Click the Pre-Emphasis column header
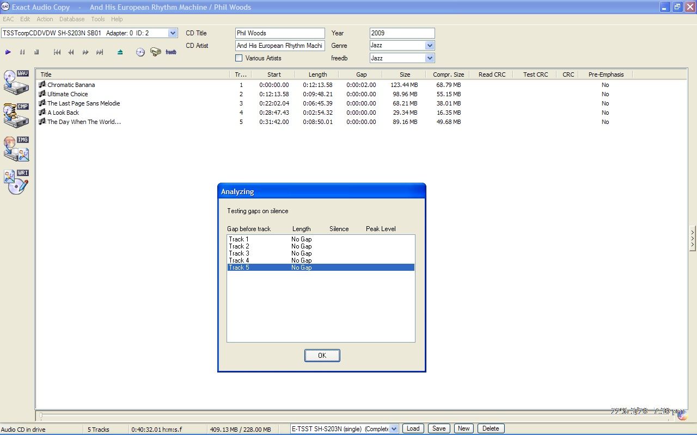 point(606,74)
